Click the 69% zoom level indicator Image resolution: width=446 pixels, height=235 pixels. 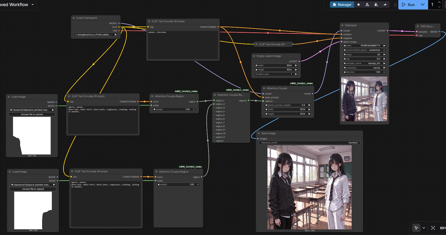[x=443, y=228]
